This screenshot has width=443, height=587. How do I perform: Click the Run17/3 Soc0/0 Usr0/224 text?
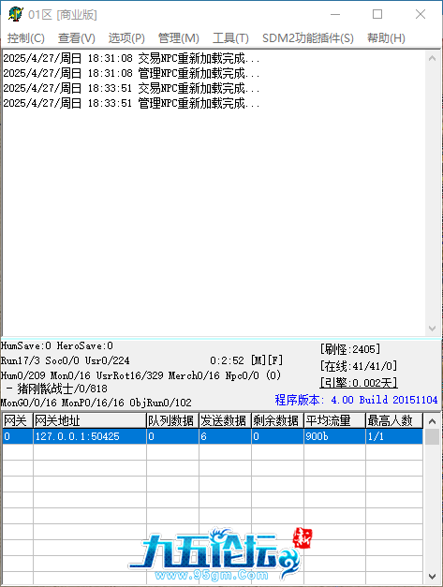click(x=66, y=360)
